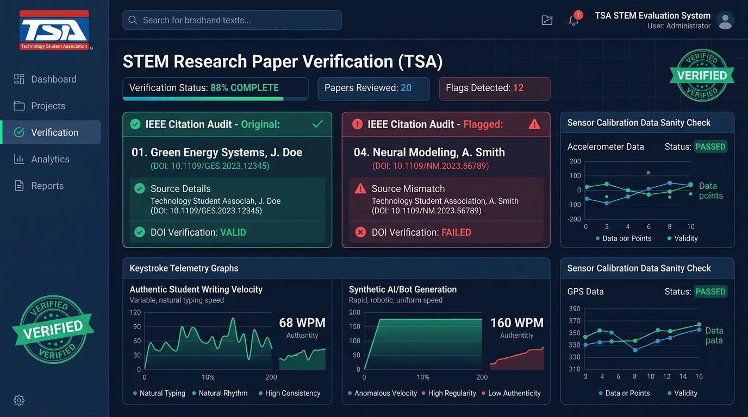Toggle Validity legend in GPS Data chart
This screenshot has width=748, height=417.
pos(682,393)
